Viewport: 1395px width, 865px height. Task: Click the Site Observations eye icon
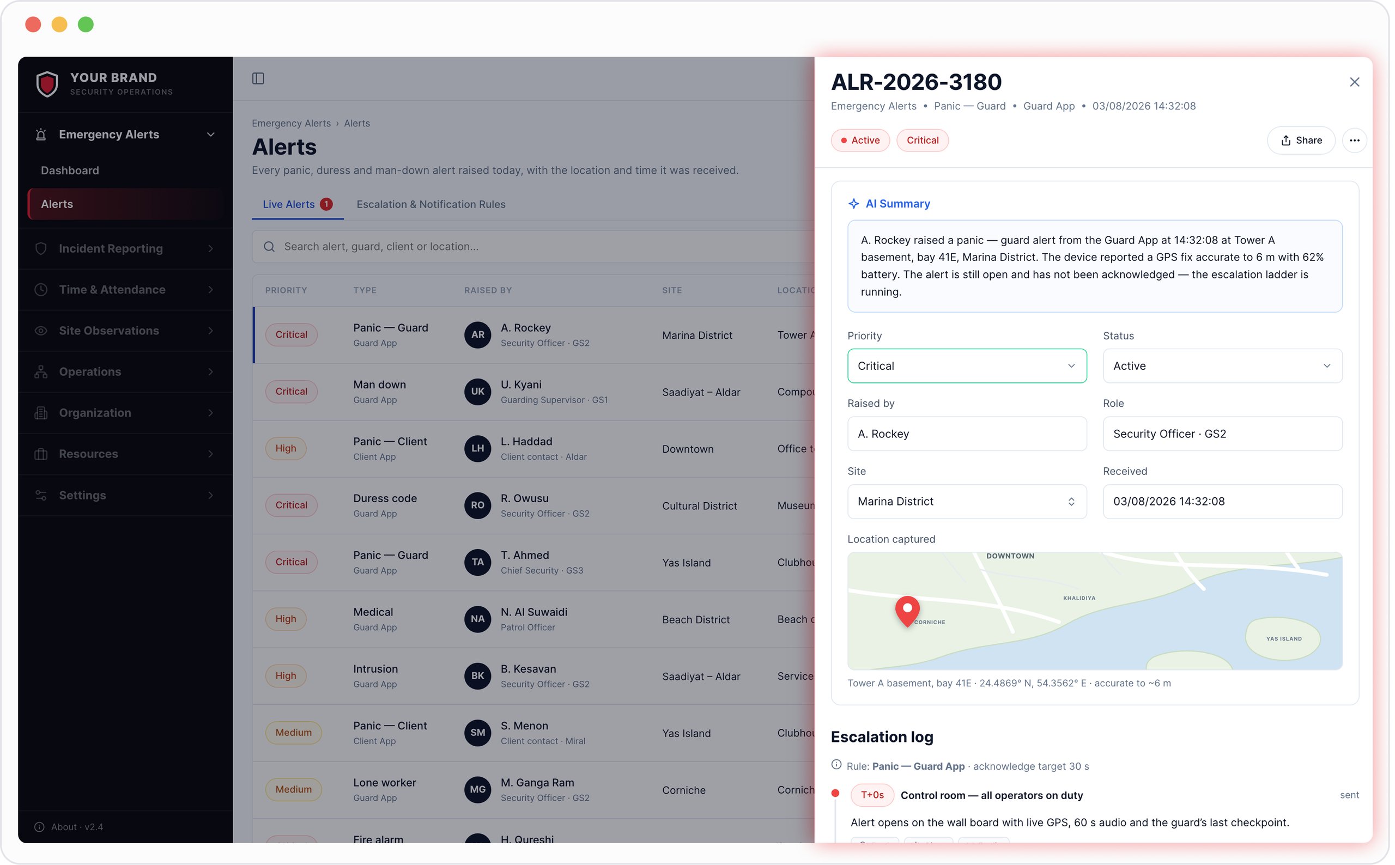tap(41, 331)
